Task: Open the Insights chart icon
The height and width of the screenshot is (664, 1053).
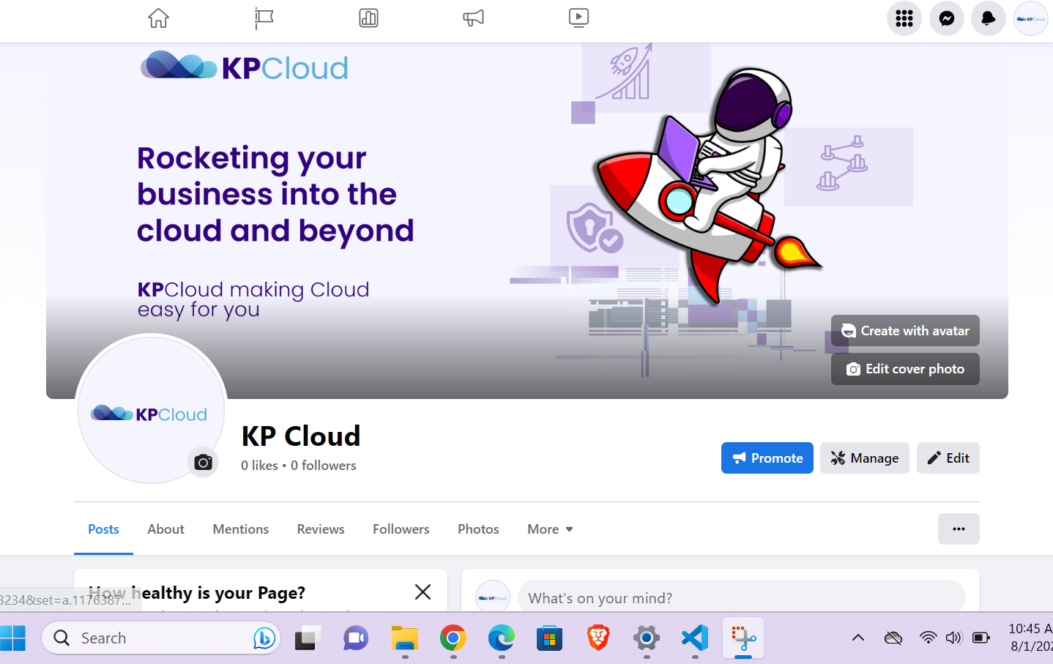Action: 368,18
